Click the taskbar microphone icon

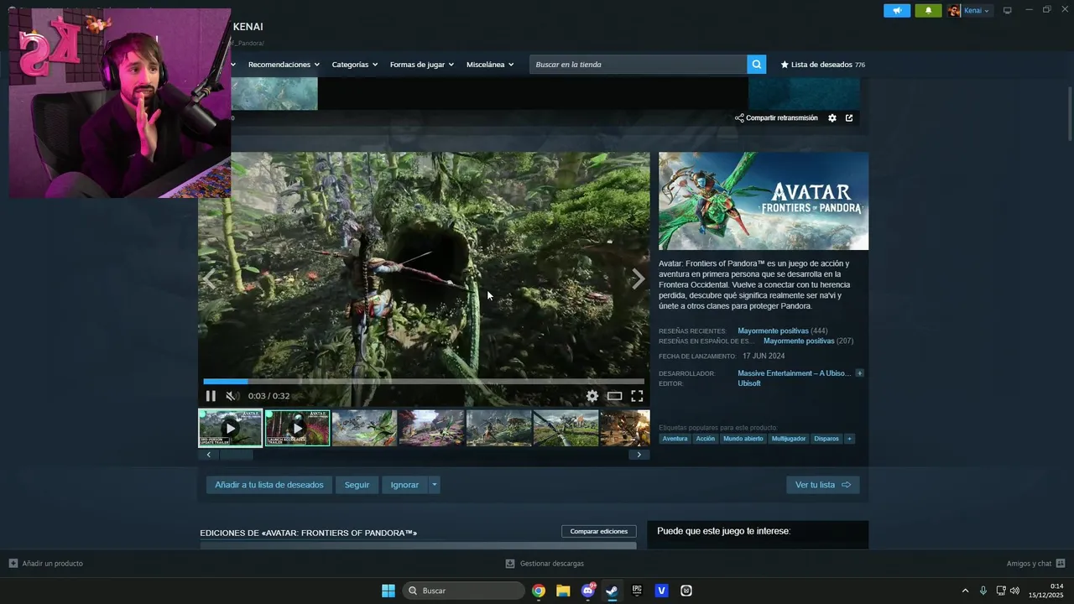983,591
